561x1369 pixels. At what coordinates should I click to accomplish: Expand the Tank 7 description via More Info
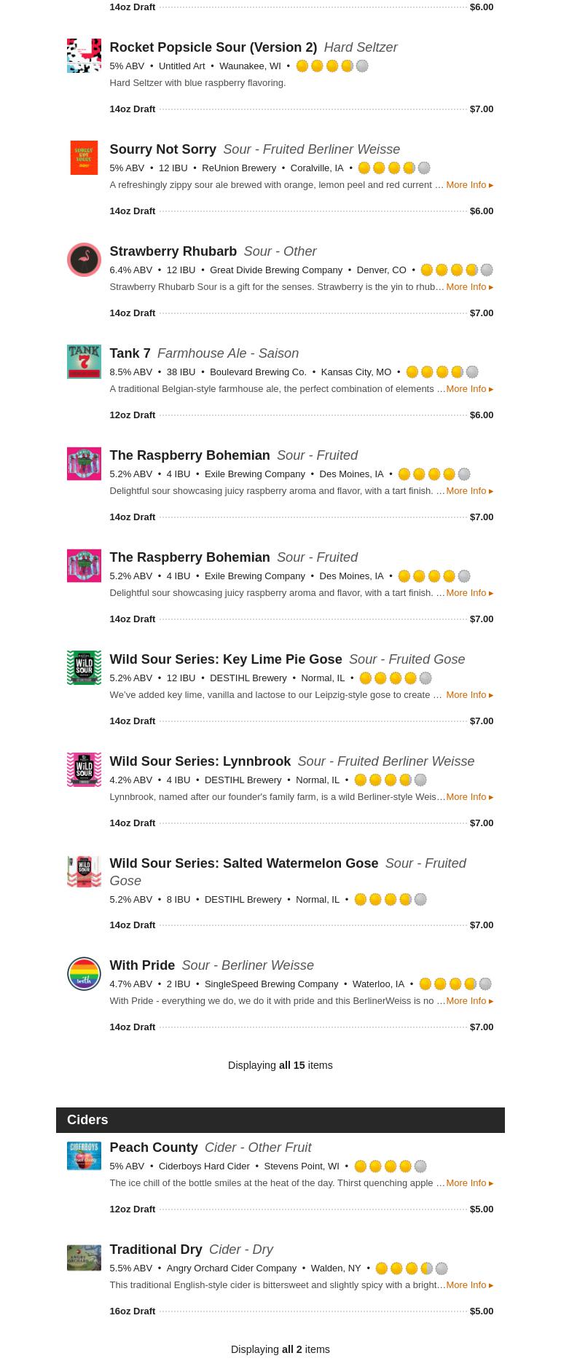[x=469, y=389]
